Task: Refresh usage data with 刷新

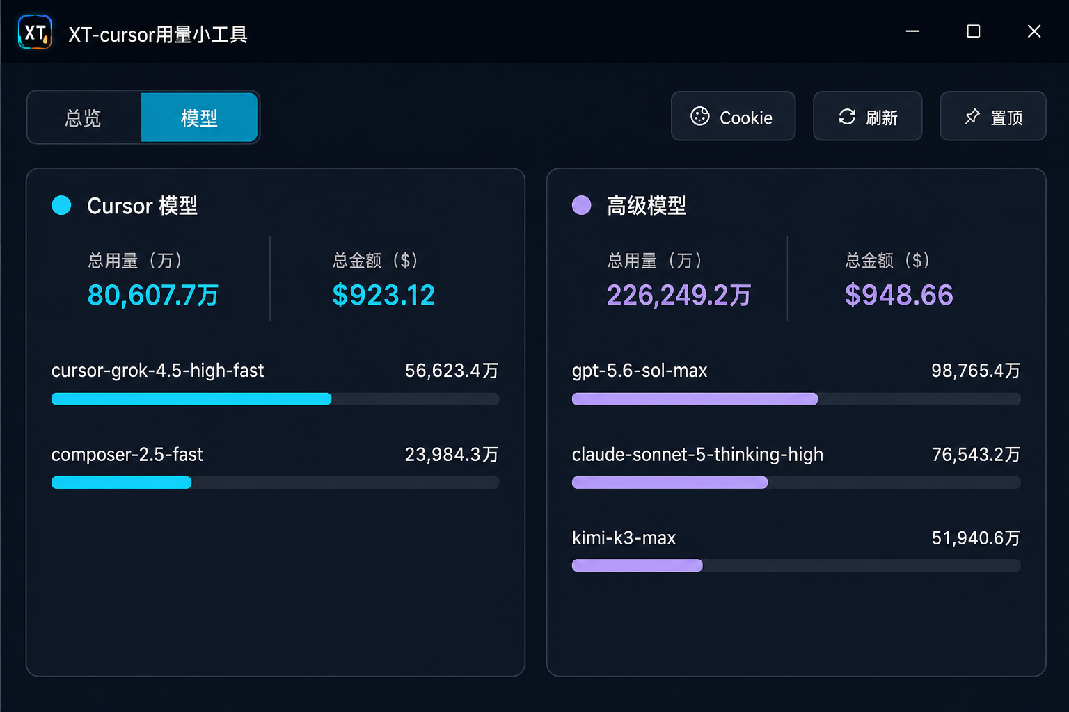Action: click(868, 116)
